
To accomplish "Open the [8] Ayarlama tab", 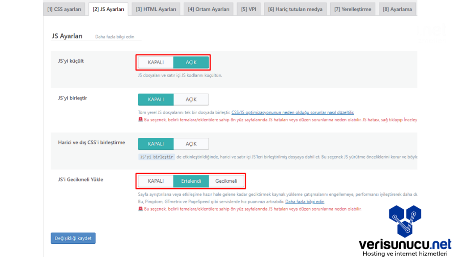I will (x=397, y=9).
